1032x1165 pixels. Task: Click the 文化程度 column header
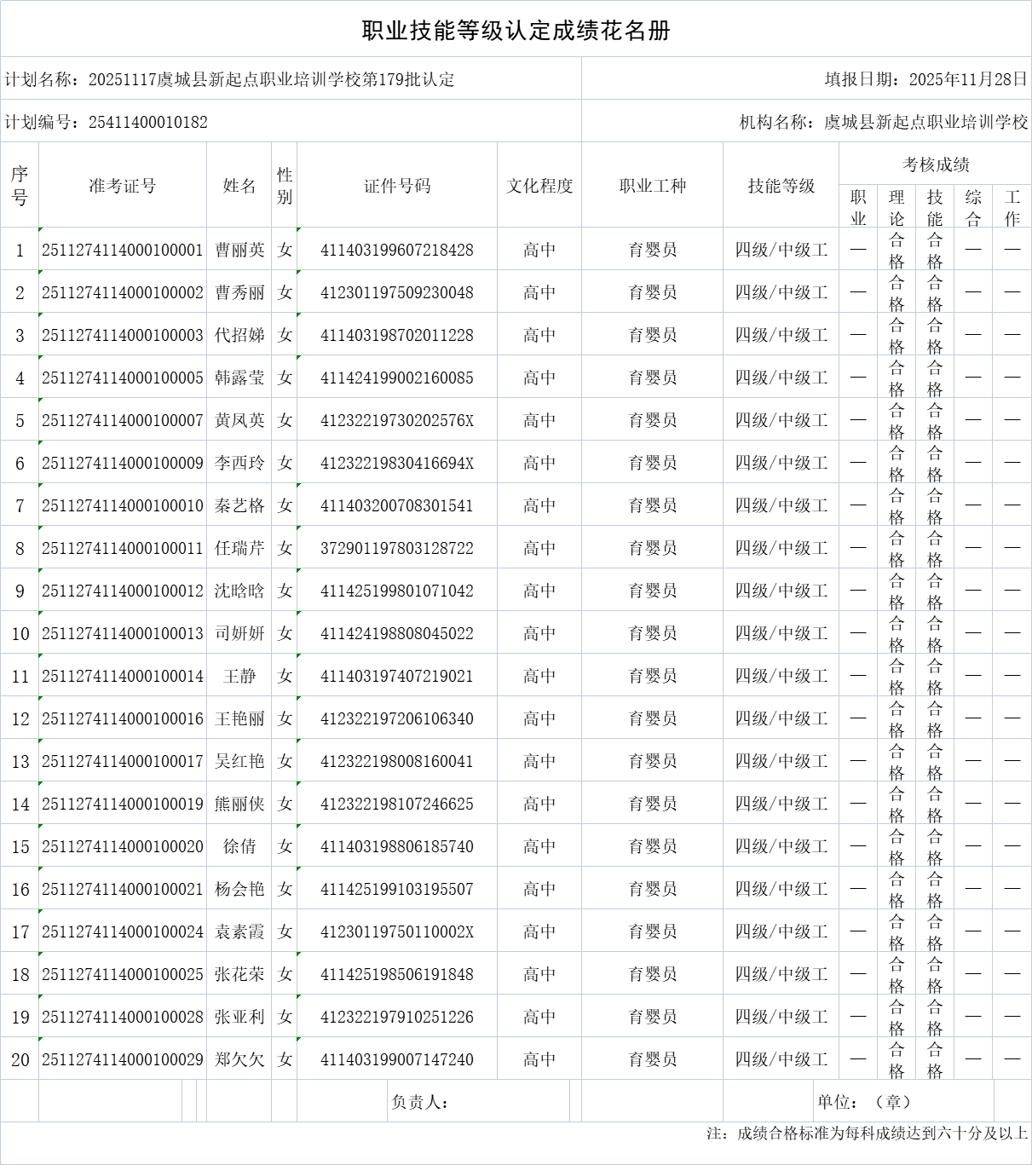tap(539, 184)
